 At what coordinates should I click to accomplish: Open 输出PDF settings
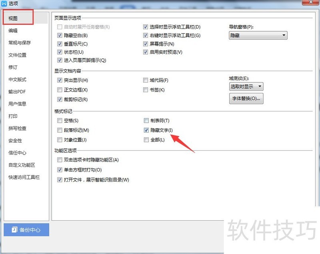(x=17, y=92)
